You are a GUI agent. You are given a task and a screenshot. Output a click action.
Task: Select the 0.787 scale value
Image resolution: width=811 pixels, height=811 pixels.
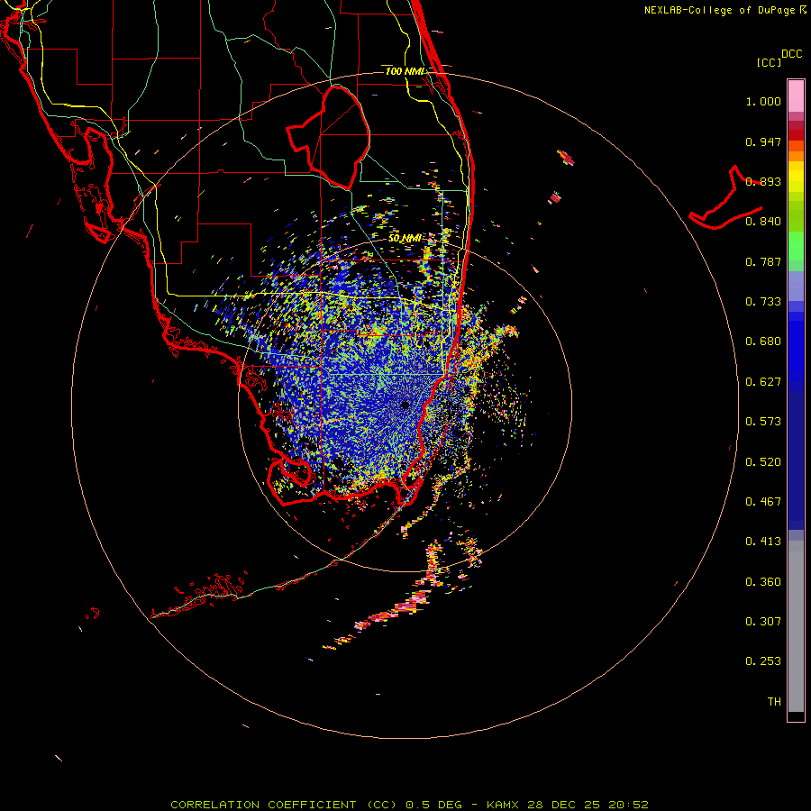click(763, 261)
